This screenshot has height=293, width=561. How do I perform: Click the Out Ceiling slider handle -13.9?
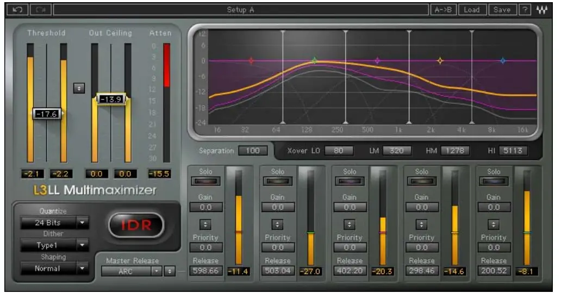[111, 99]
